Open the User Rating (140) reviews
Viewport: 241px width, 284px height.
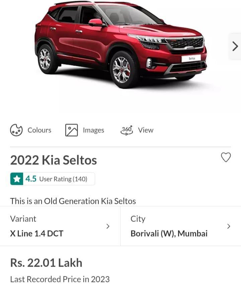pyautogui.click(x=63, y=179)
